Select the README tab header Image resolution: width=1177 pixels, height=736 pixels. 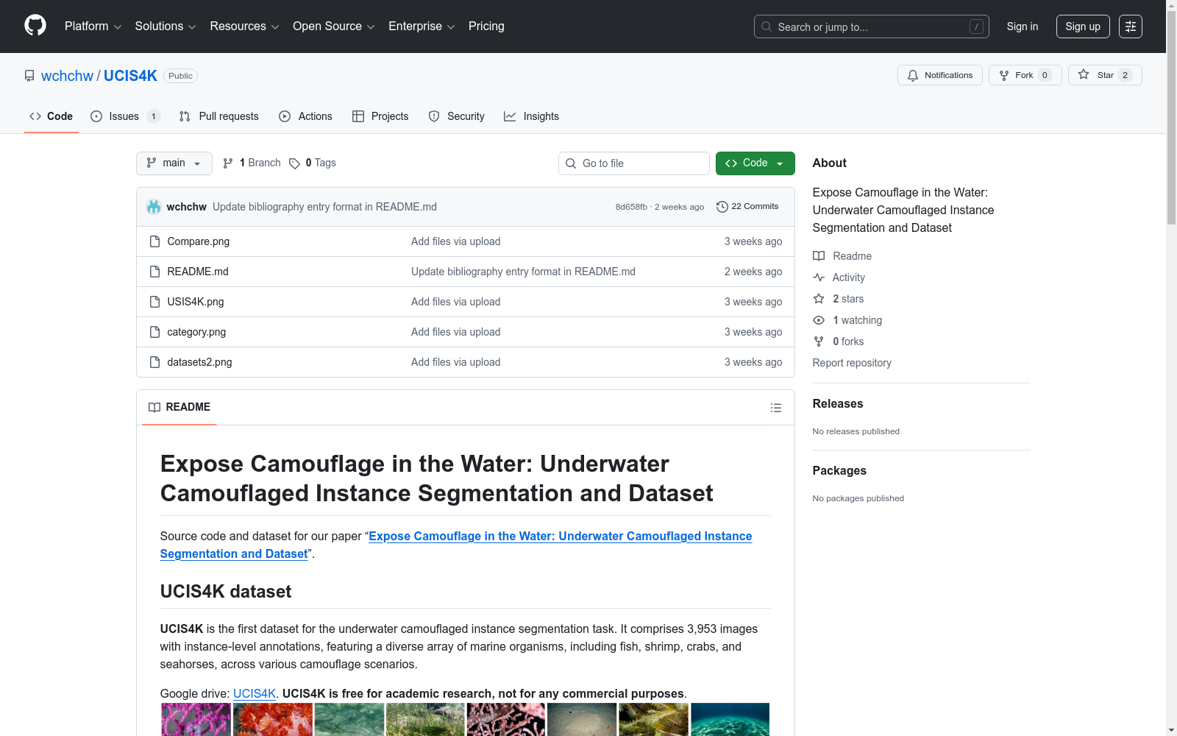(179, 407)
